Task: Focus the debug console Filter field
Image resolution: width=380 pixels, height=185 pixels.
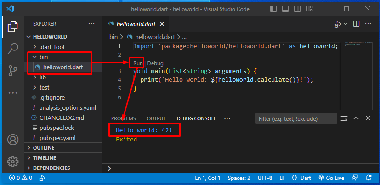Action: pos(296,118)
